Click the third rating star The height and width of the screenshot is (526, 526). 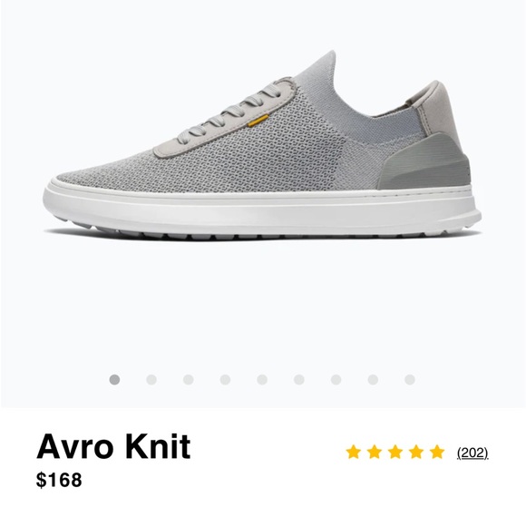pyautogui.click(x=395, y=452)
